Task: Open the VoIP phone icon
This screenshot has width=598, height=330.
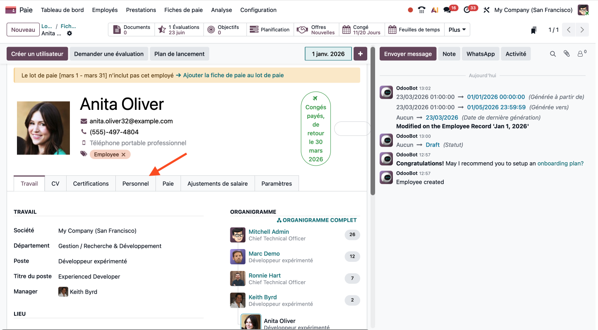Action: tap(422, 10)
